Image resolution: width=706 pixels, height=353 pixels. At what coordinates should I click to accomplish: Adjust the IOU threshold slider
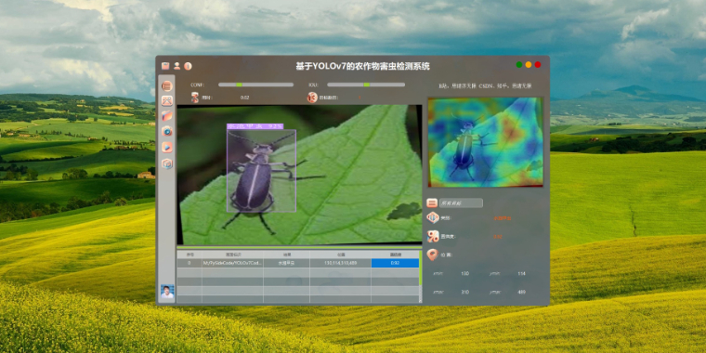click(366, 85)
